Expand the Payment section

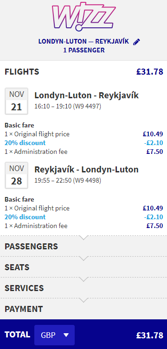tap(83, 309)
